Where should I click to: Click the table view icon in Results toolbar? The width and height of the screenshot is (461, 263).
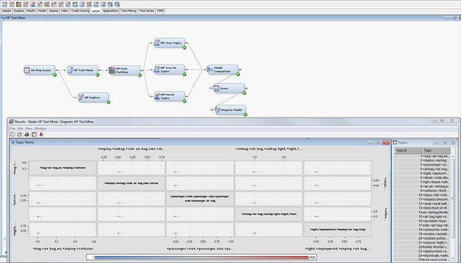34,135
